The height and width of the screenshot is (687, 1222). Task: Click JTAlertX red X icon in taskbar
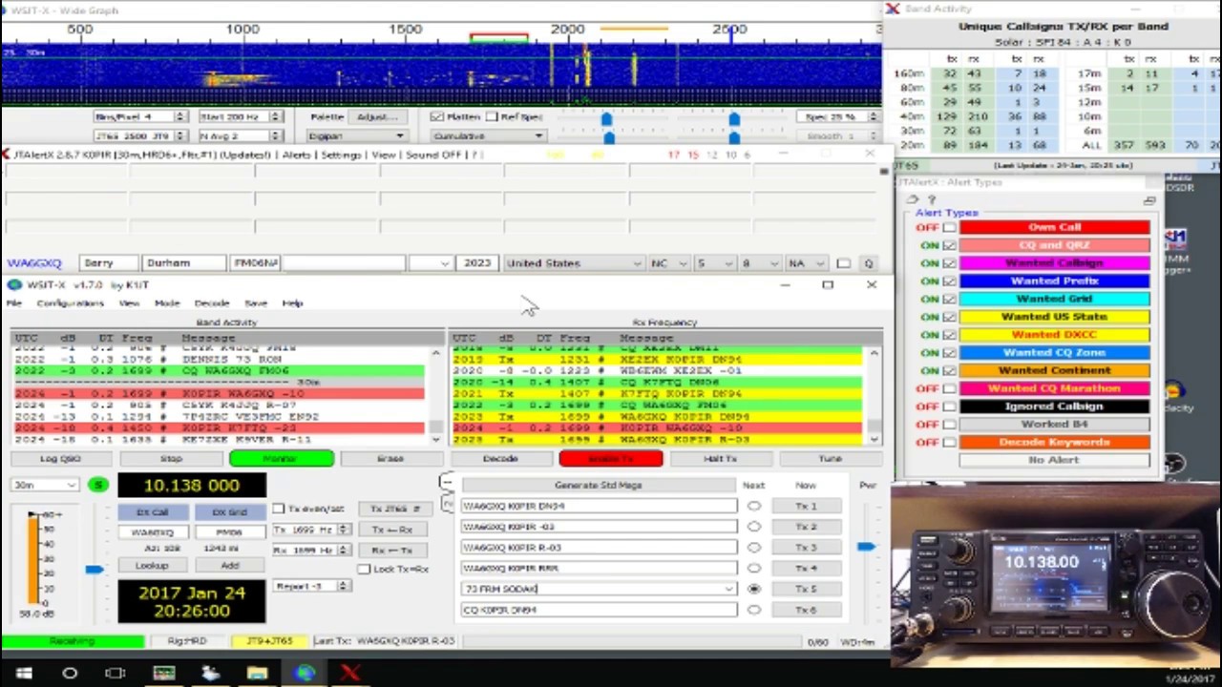349,673
